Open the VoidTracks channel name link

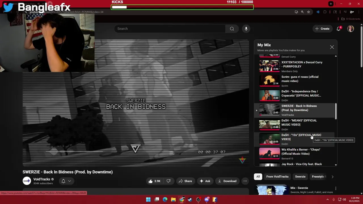(42, 179)
